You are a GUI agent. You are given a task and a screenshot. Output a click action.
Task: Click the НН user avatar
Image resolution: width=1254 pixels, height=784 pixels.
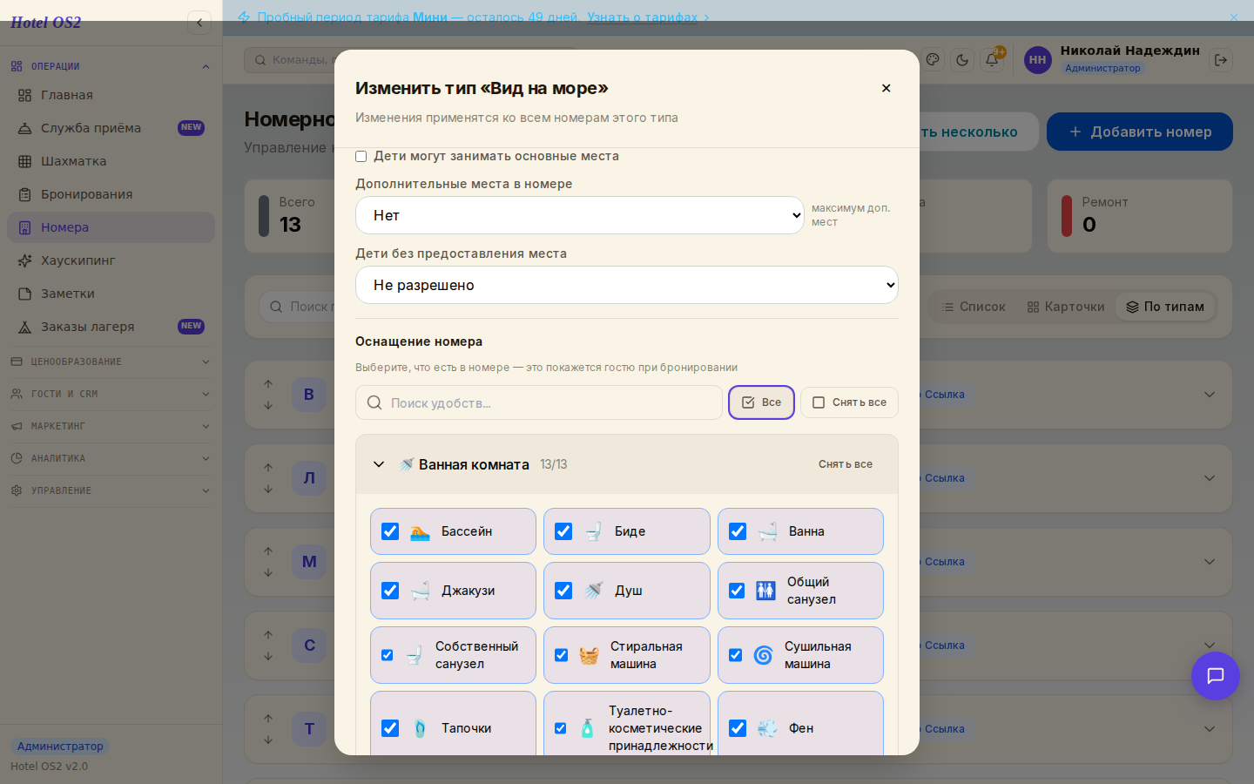(x=1037, y=60)
